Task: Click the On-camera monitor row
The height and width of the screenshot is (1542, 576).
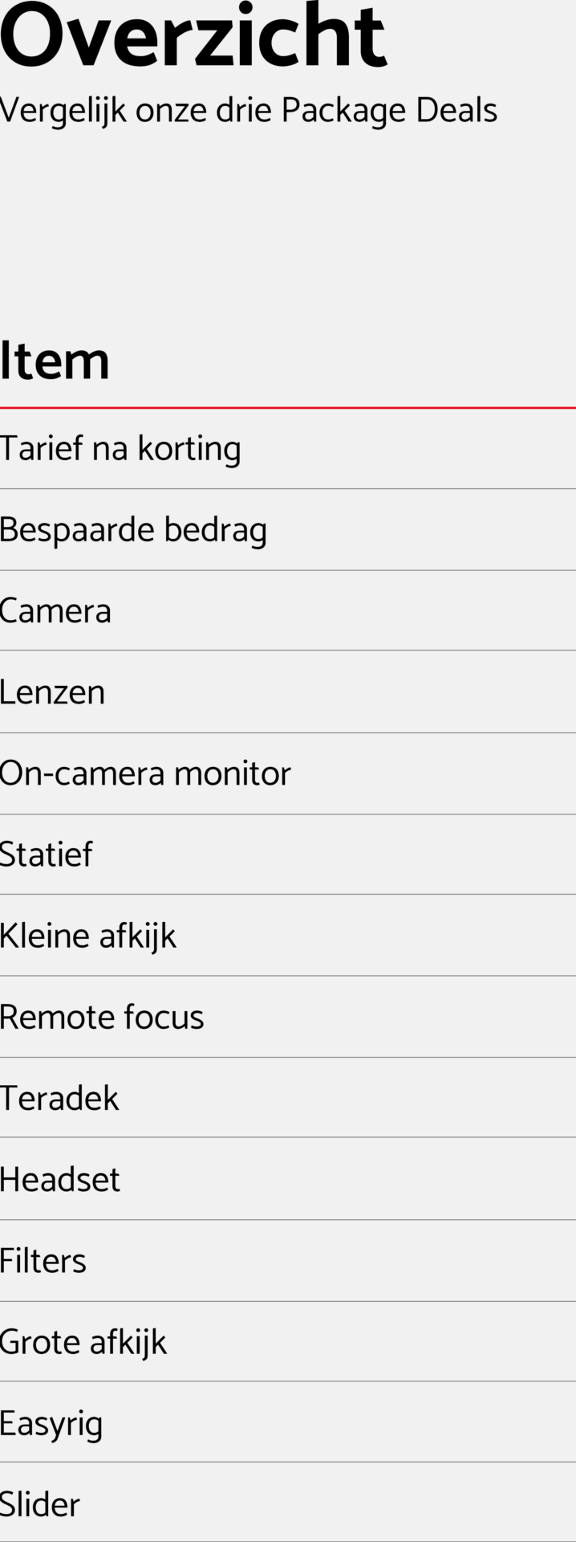Action: 145,773
